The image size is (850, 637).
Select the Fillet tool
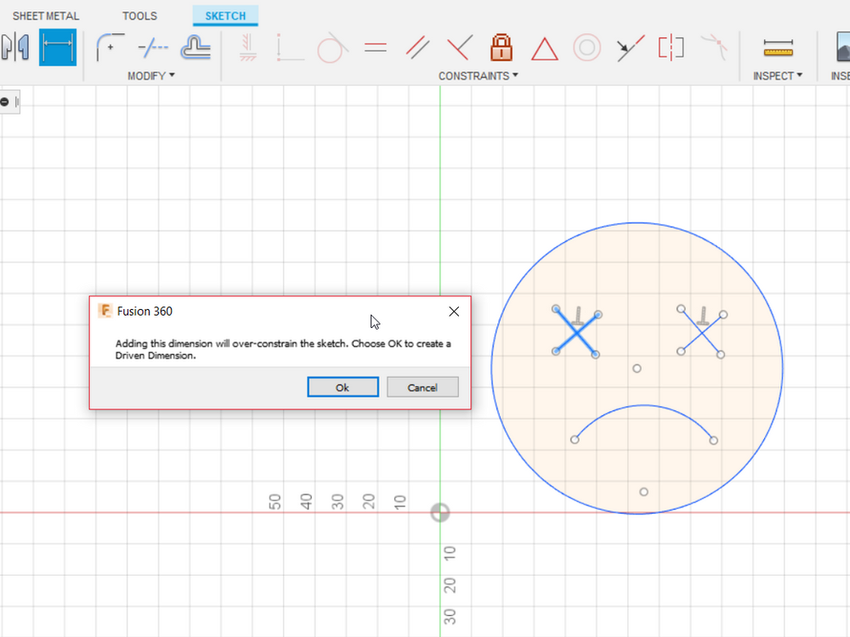pos(110,48)
